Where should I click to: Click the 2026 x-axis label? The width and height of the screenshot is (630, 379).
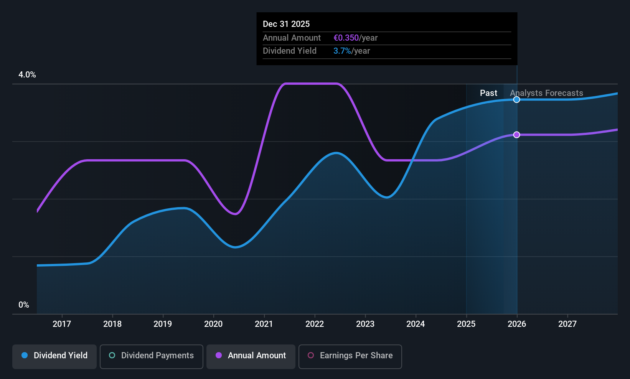coord(517,324)
